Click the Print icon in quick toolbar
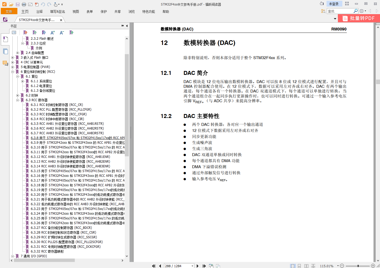Screen dimensions: 380x268 pos(24,4)
